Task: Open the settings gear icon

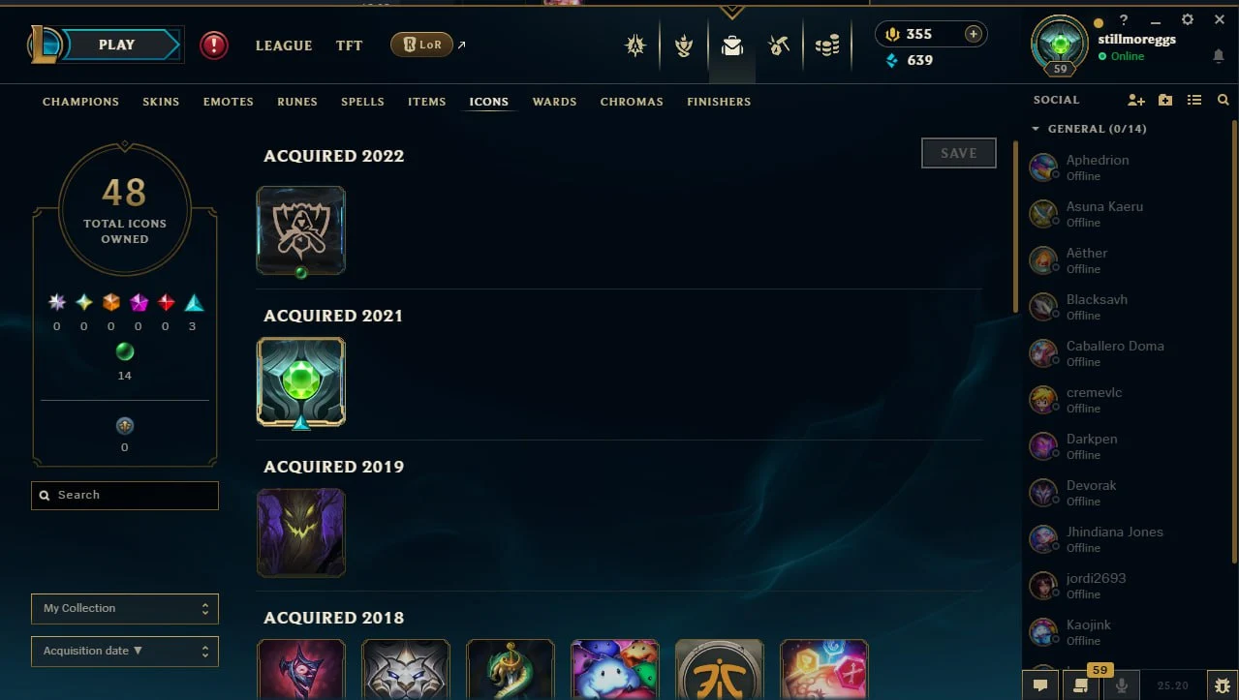Action: (1188, 19)
